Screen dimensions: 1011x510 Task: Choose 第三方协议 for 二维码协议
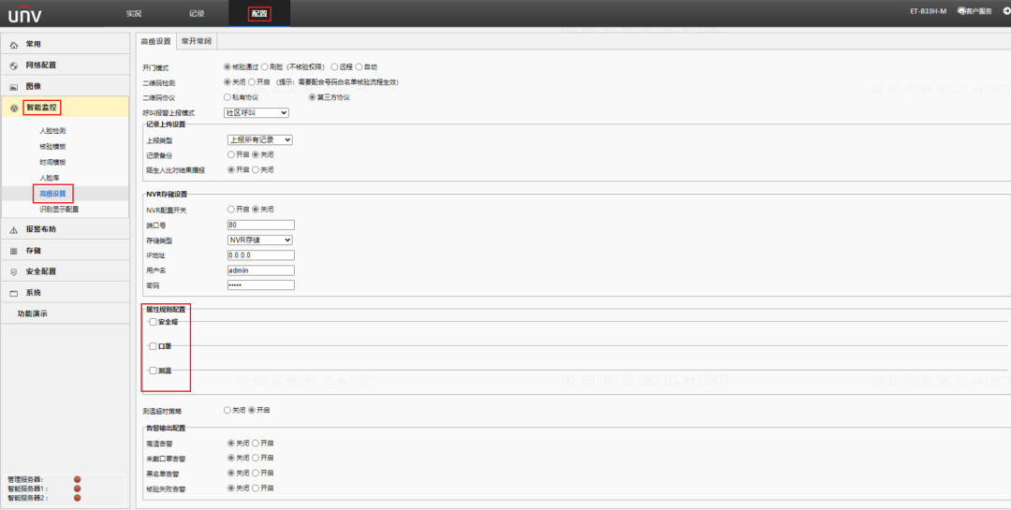(x=312, y=97)
